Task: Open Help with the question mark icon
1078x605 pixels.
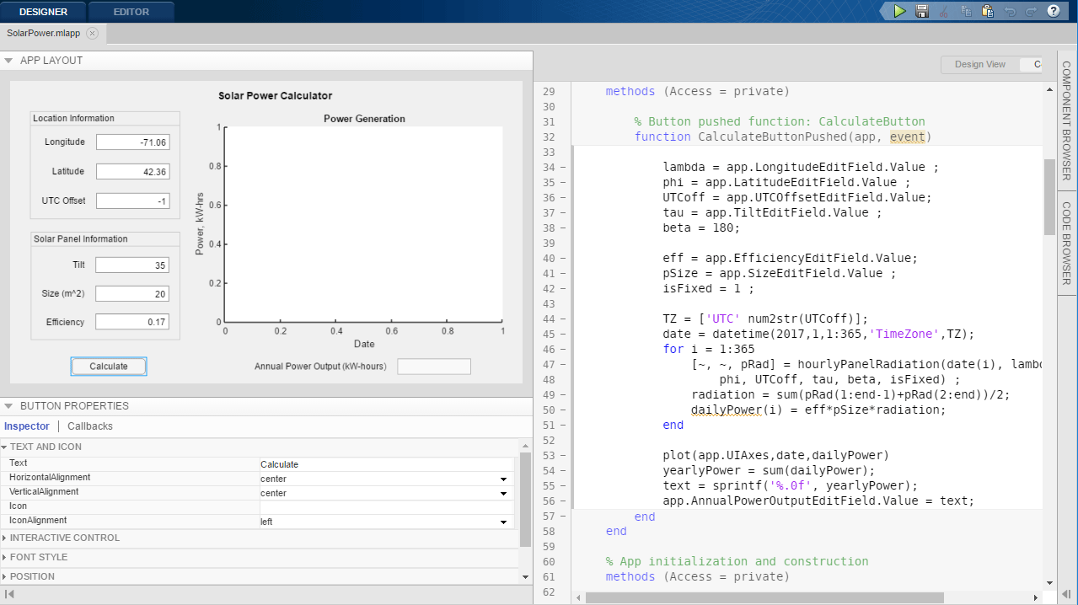Action: tap(1054, 11)
